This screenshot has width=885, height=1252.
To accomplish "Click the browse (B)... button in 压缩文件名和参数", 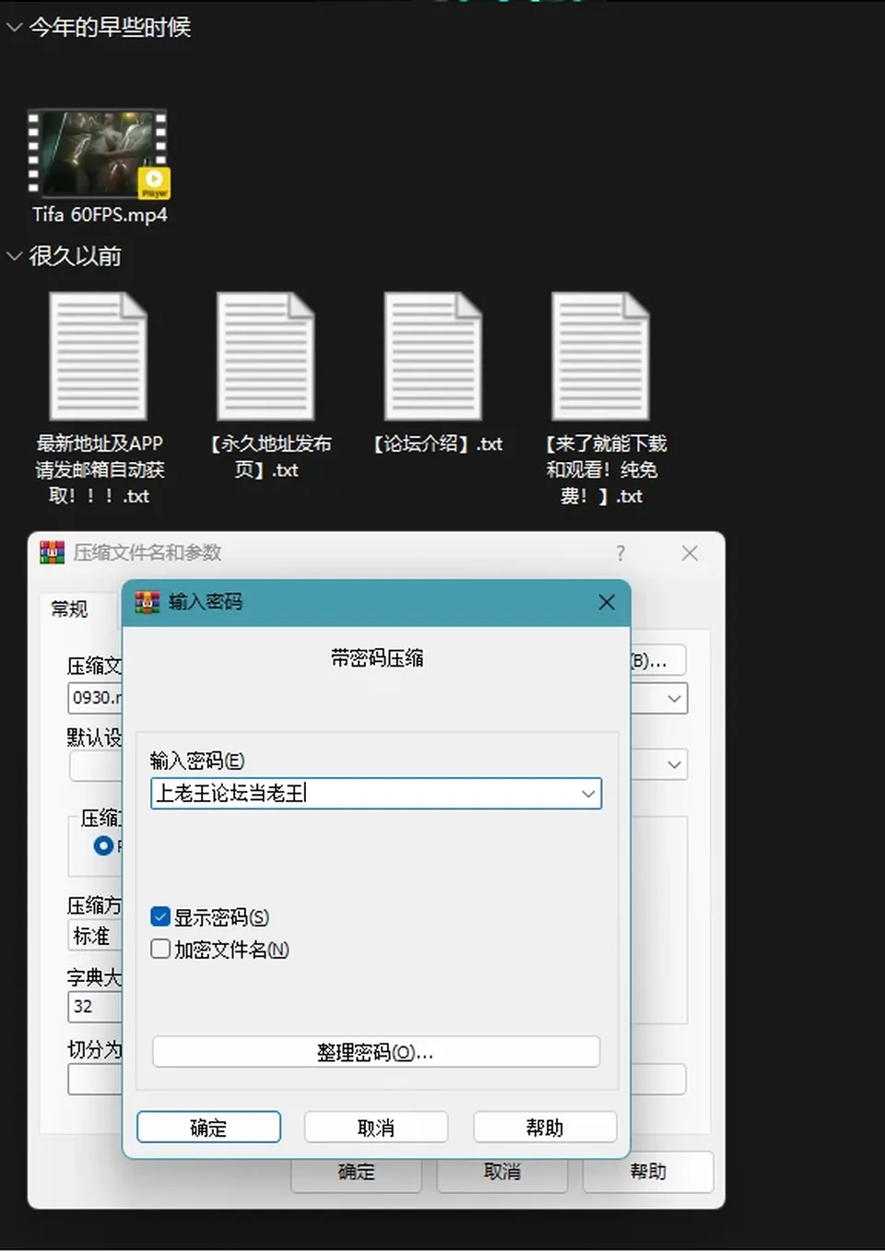I will click(658, 660).
